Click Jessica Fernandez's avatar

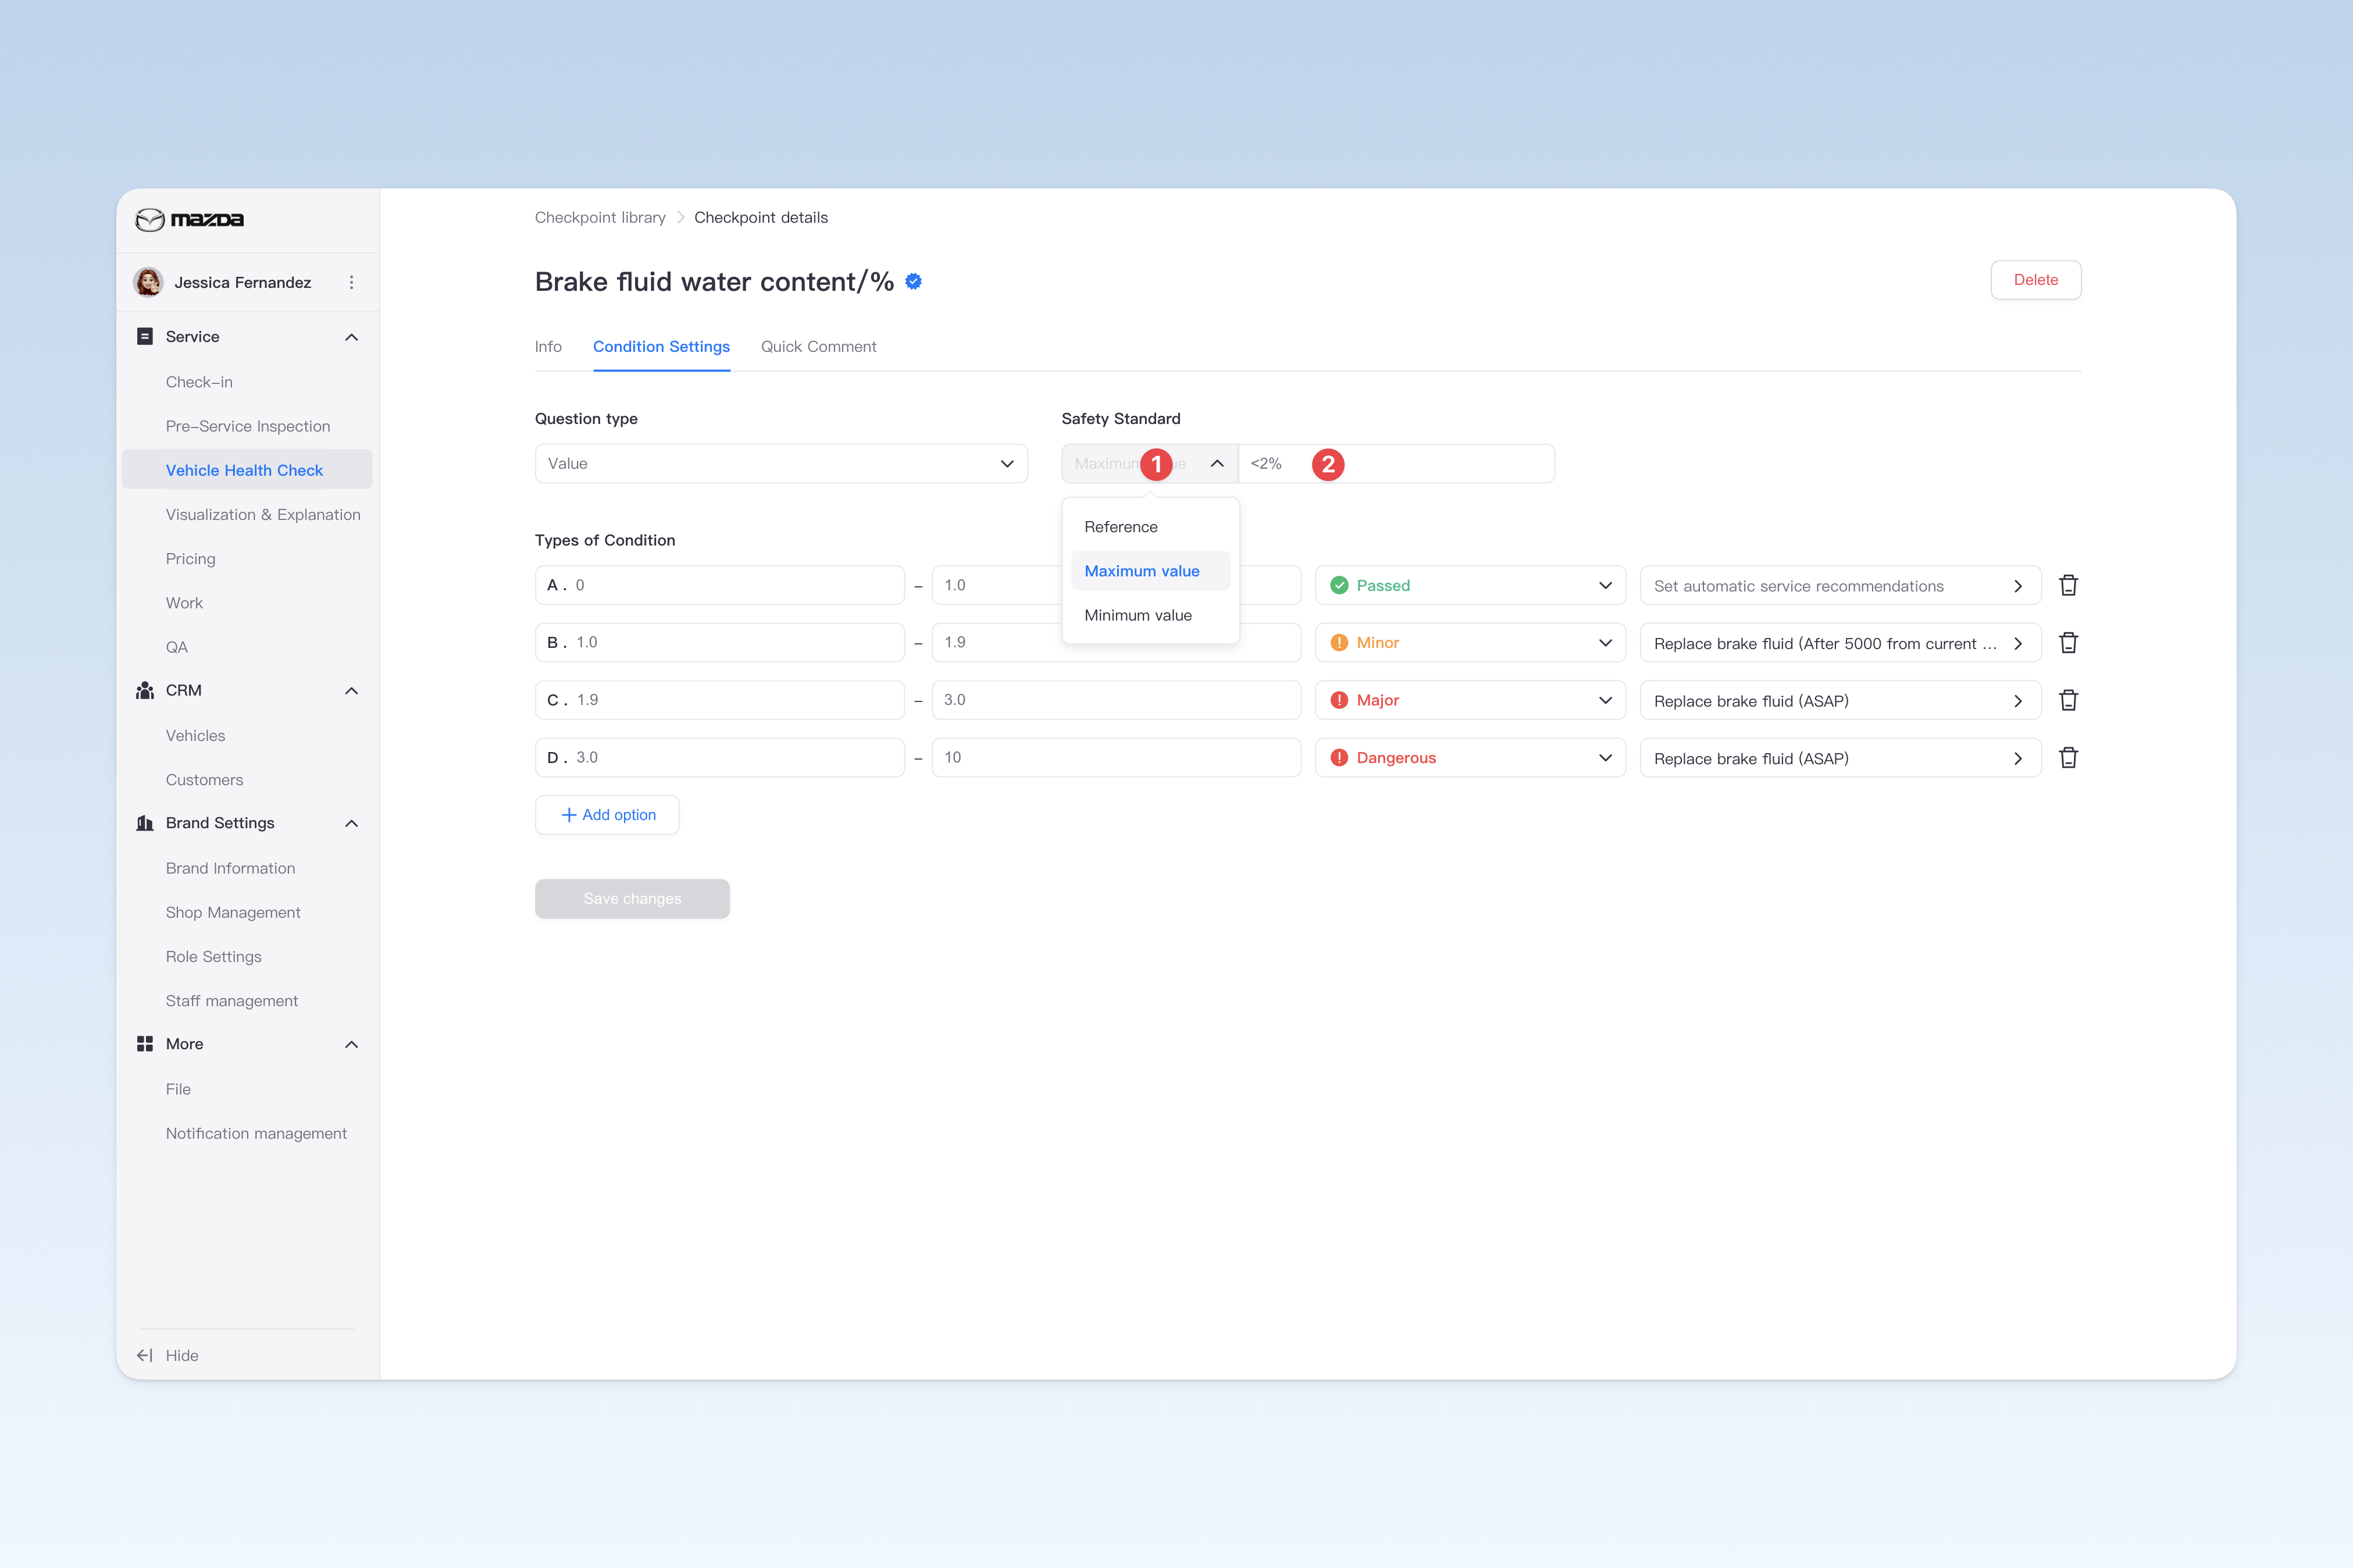click(x=149, y=282)
